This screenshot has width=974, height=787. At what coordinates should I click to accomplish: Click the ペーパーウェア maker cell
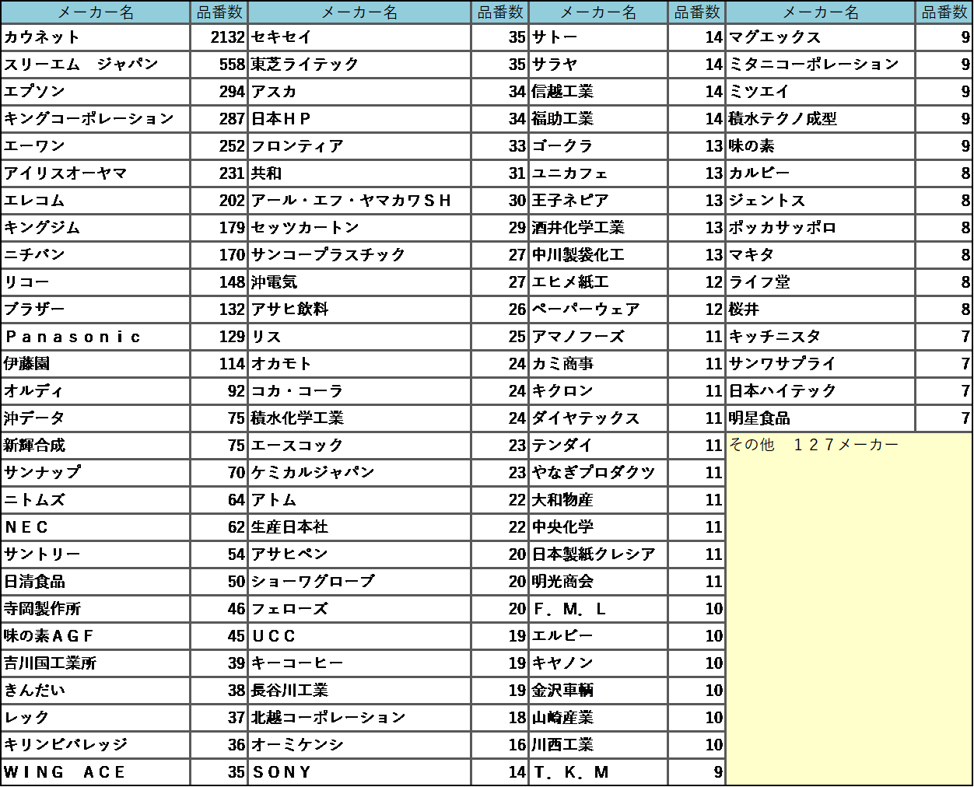[598, 310]
